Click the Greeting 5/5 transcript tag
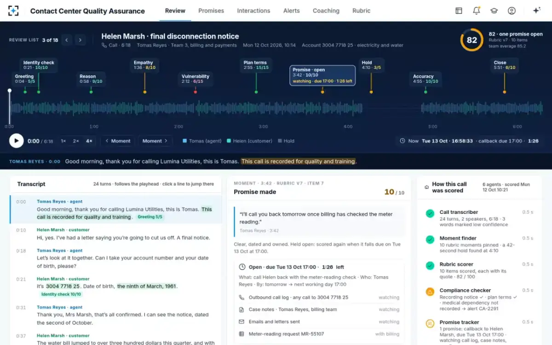 (x=150, y=217)
